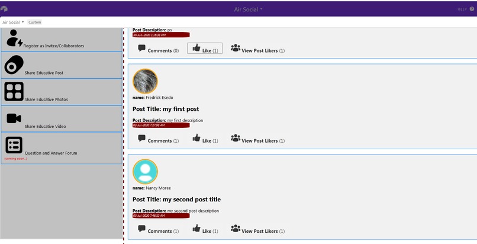Click the 30-Jun-2020 timestamp badge
This screenshot has height=244, width=477.
pyautogui.click(x=161, y=35)
